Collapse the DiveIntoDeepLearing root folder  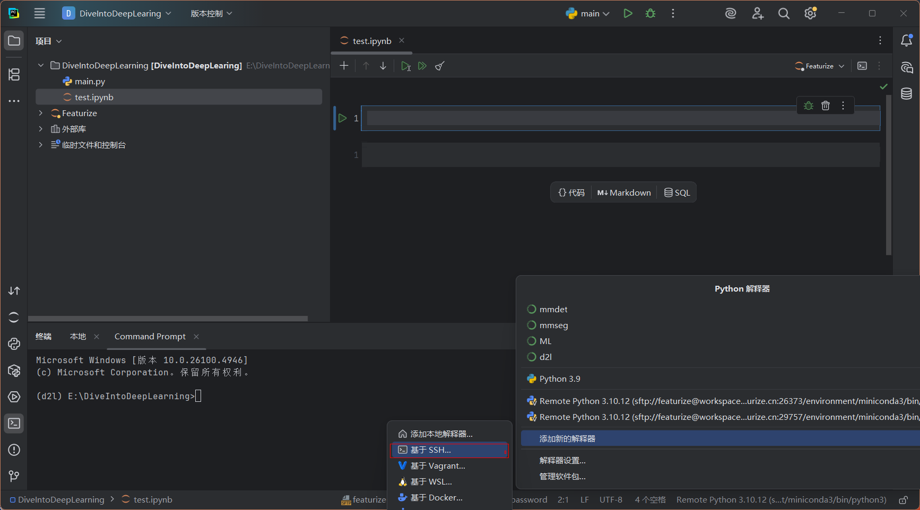click(41, 65)
